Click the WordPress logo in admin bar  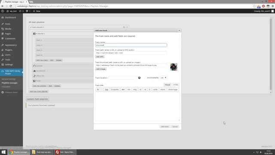[3, 11]
